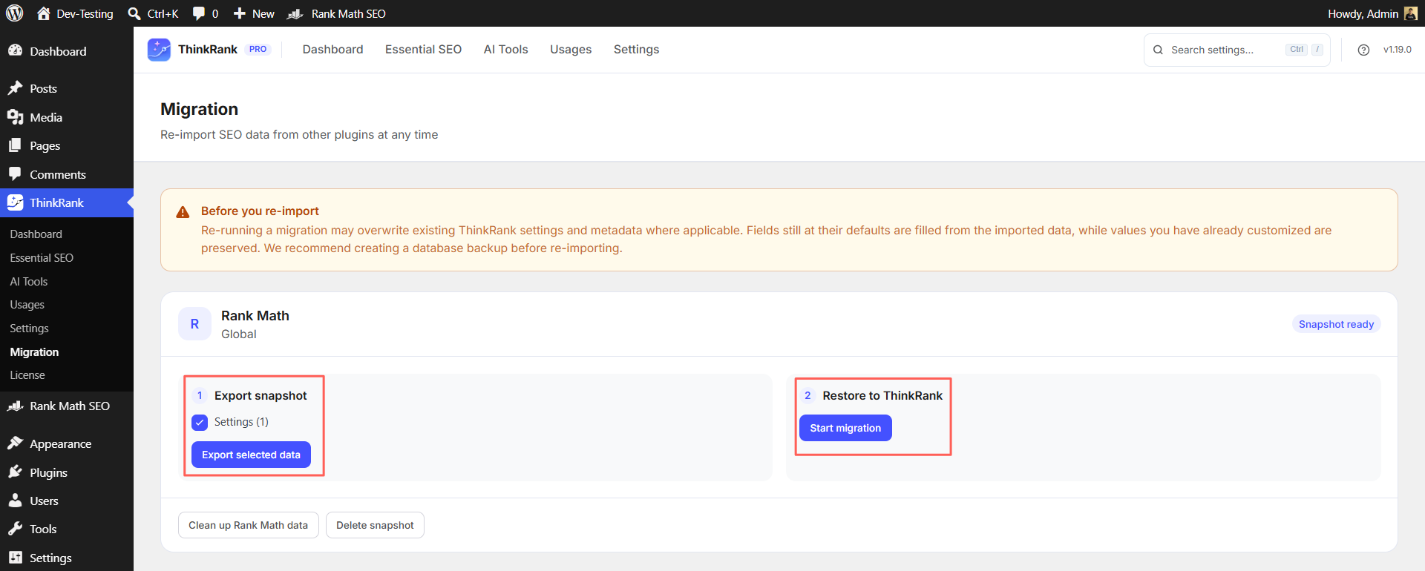Switch to the Settings header tab
Screen dimensions: 1425x571
636,50
